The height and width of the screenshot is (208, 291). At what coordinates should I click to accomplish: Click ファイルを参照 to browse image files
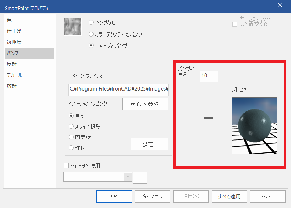pos(145,104)
